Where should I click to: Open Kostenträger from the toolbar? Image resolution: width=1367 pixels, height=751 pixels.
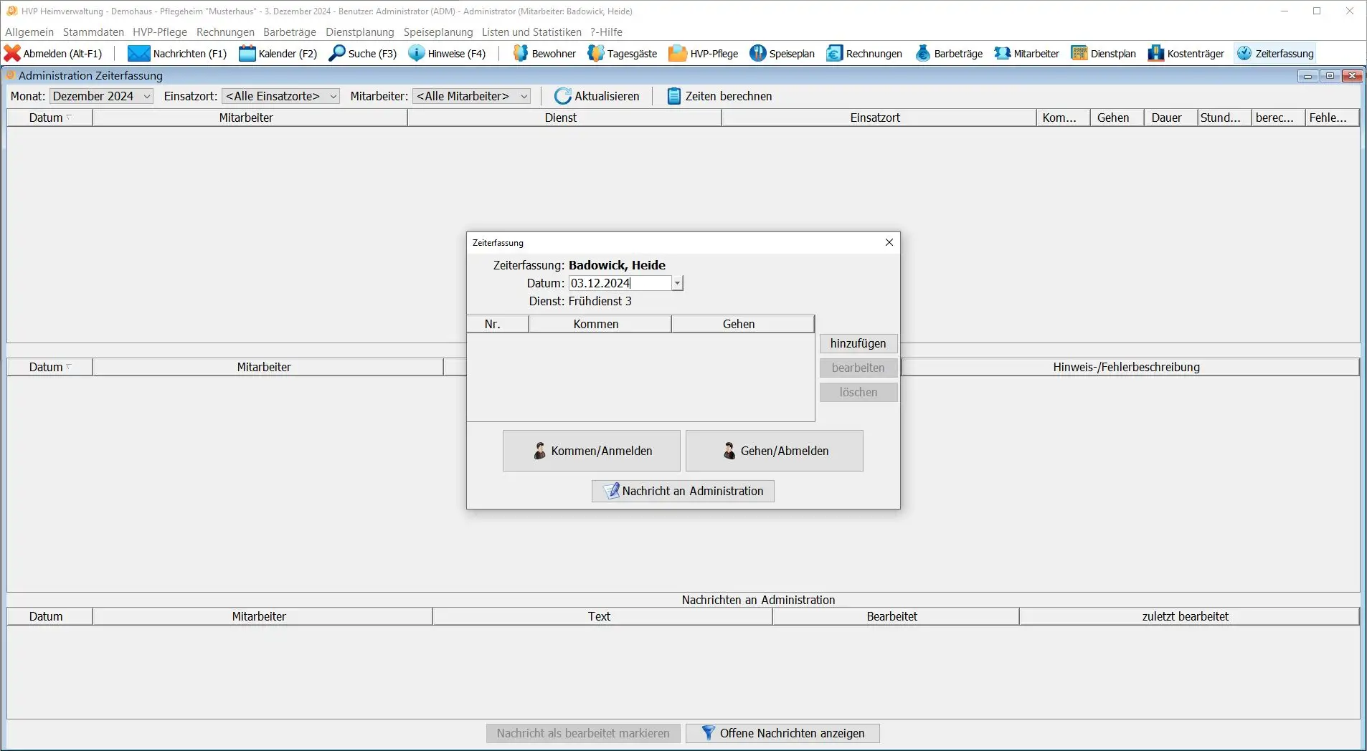(x=1155, y=54)
